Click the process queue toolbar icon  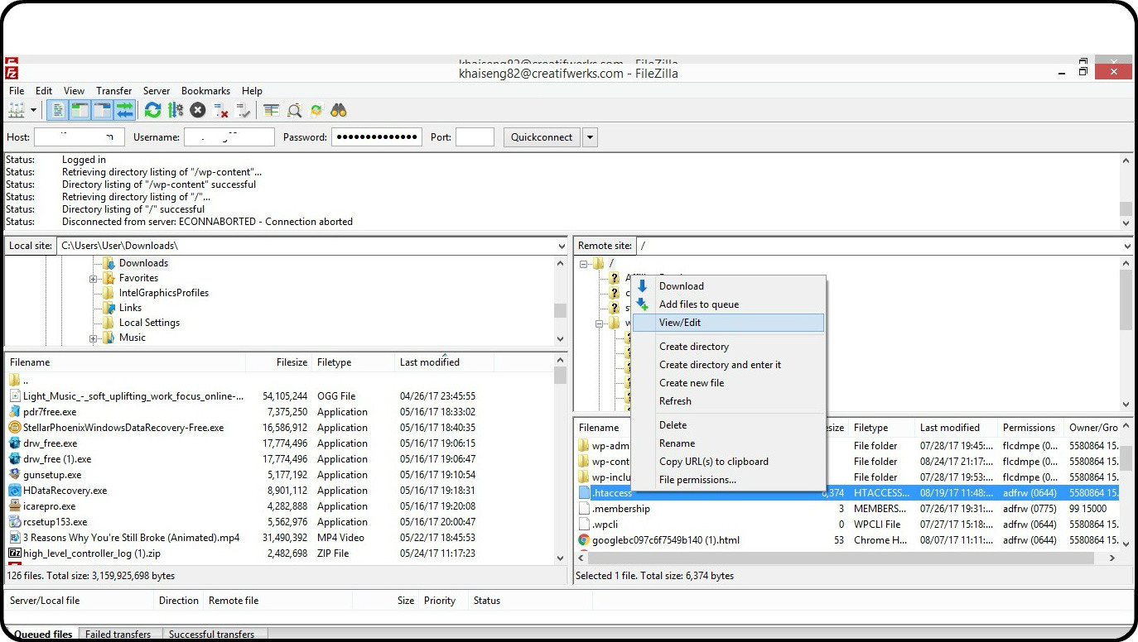[x=176, y=110]
